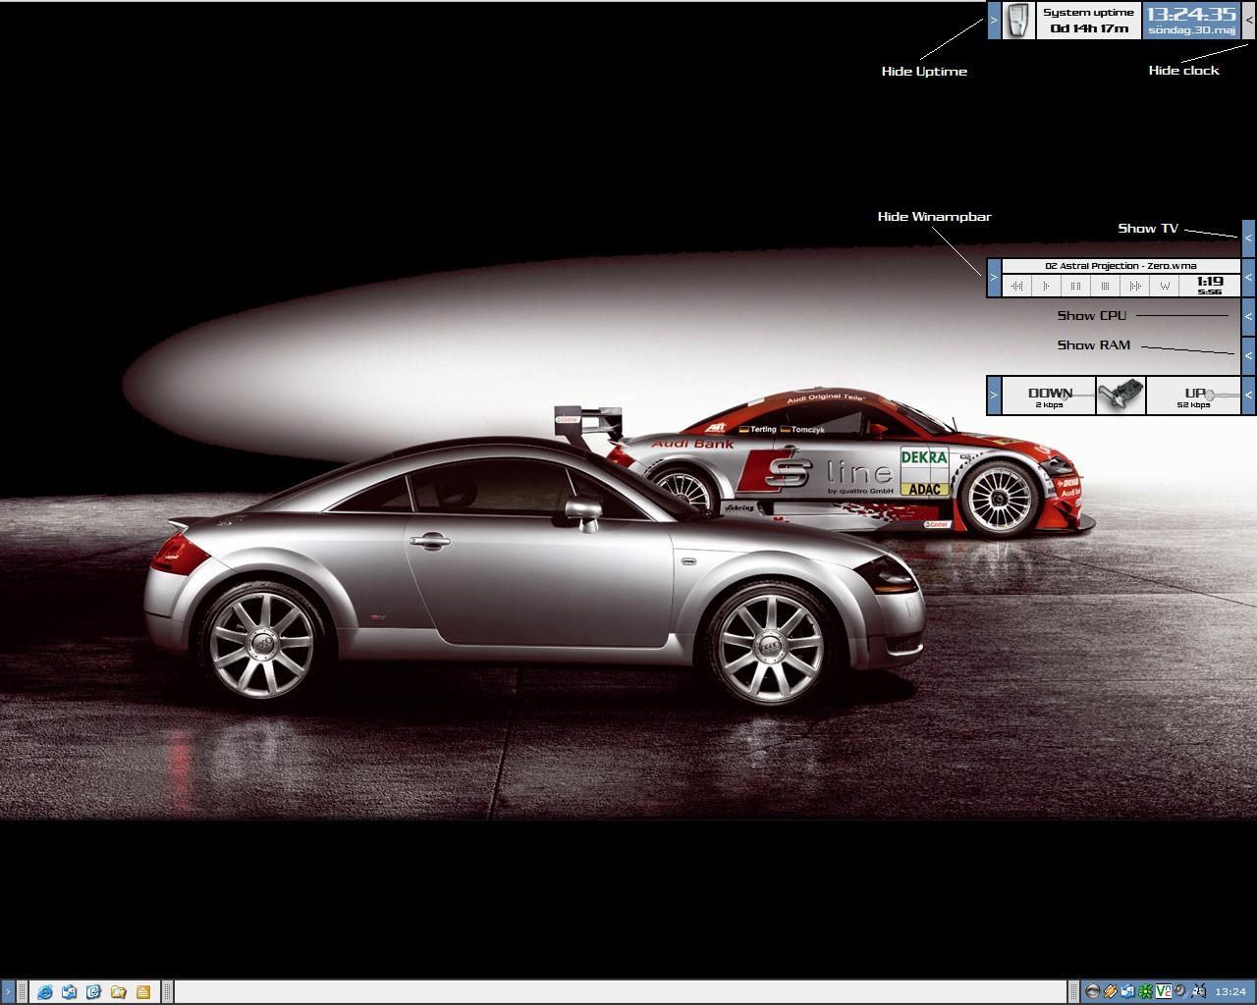This screenshot has height=1005, width=1257.
Task: Open the folder icon in quick launch
Action: [x=119, y=992]
